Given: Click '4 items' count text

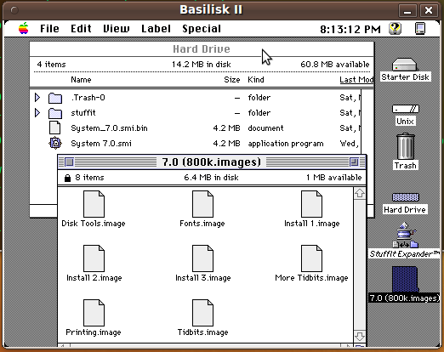Looking at the screenshot, I should (x=51, y=65).
